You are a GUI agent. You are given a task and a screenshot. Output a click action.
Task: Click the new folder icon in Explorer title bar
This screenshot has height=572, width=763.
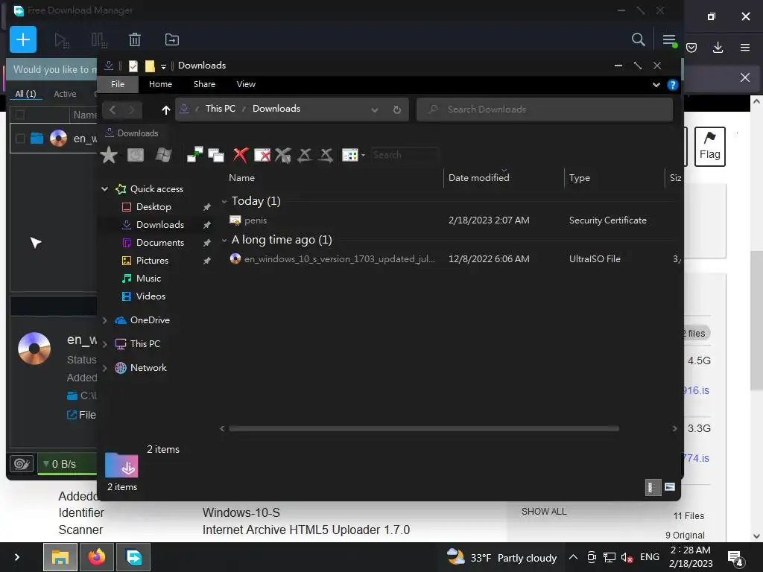coord(150,66)
